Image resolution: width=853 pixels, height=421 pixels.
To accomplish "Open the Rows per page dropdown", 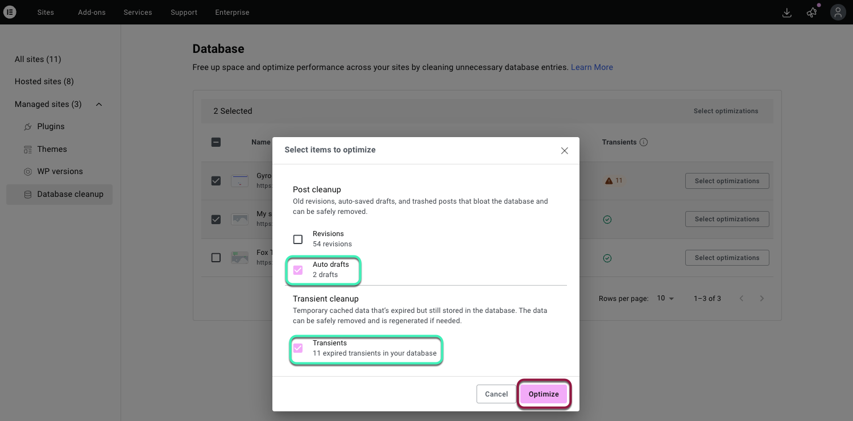I will [665, 299].
